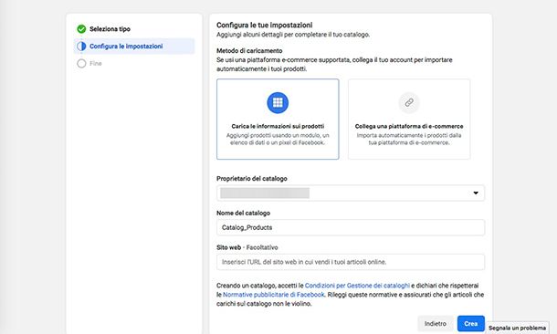
Task: Click the green checkmark beside Seleziona tipo
Action: click(x=81, y=29)
